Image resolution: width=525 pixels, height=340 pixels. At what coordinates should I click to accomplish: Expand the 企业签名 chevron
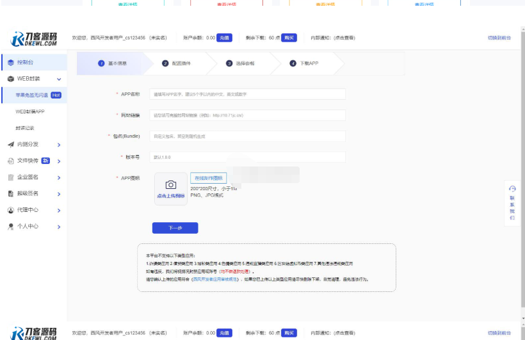pos(59,177)
